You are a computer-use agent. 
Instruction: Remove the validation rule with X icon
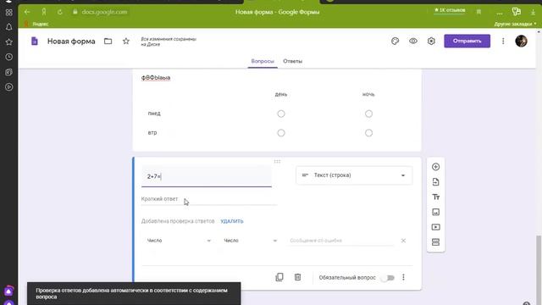pos(403,241)
